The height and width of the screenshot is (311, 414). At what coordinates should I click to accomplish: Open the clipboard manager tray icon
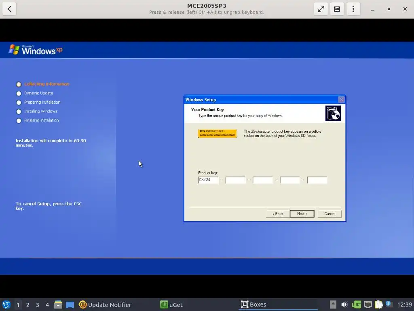point(378,305)
